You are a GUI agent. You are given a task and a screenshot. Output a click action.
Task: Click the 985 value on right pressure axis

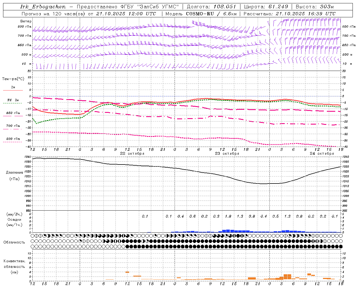[346, 211]
